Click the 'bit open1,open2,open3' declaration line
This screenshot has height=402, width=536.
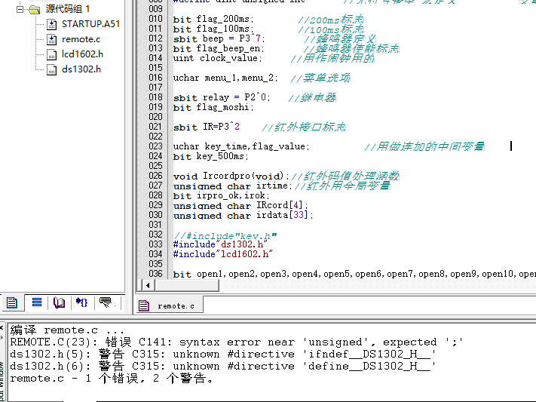coord(354,274)
